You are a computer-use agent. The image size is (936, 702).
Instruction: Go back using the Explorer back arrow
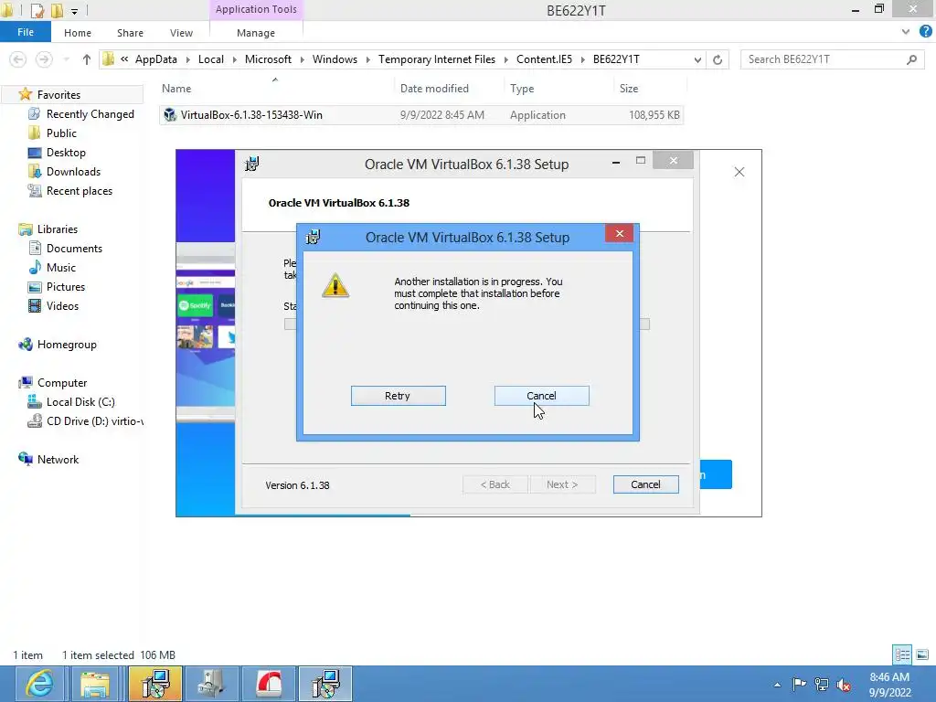[18, 59]
